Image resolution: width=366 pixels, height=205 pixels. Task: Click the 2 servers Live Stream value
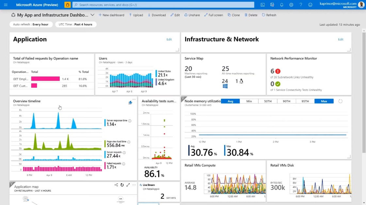tap(168, 197)
